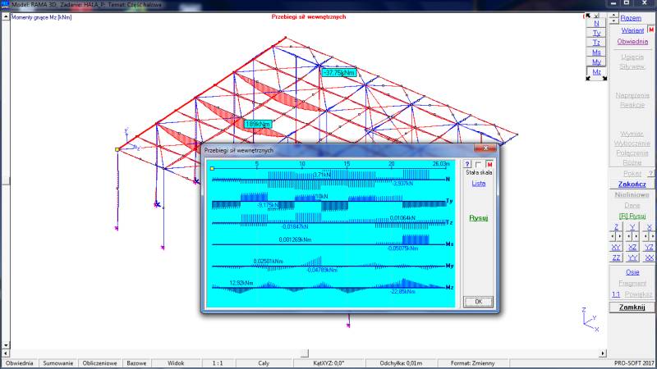The image size is (657, 369).
Task: Set view along Y axis
Action: (632, 227)
